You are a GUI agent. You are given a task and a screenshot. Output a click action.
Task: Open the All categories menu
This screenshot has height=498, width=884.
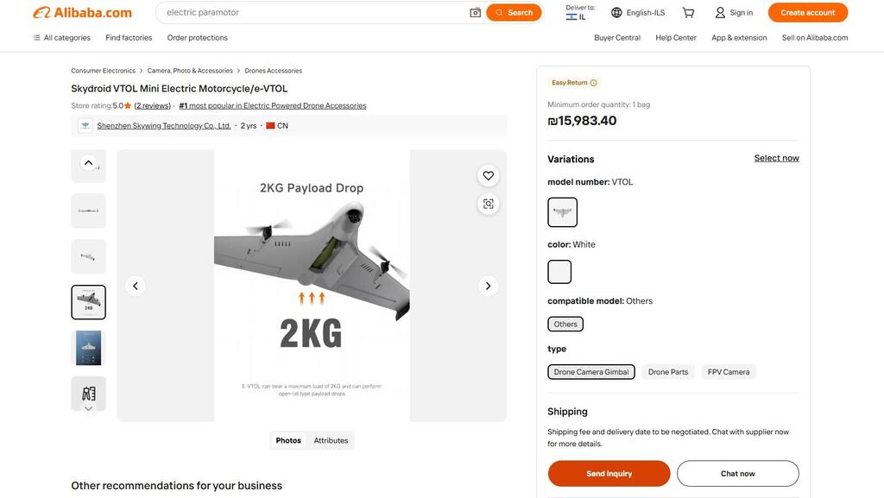(61, 38)
